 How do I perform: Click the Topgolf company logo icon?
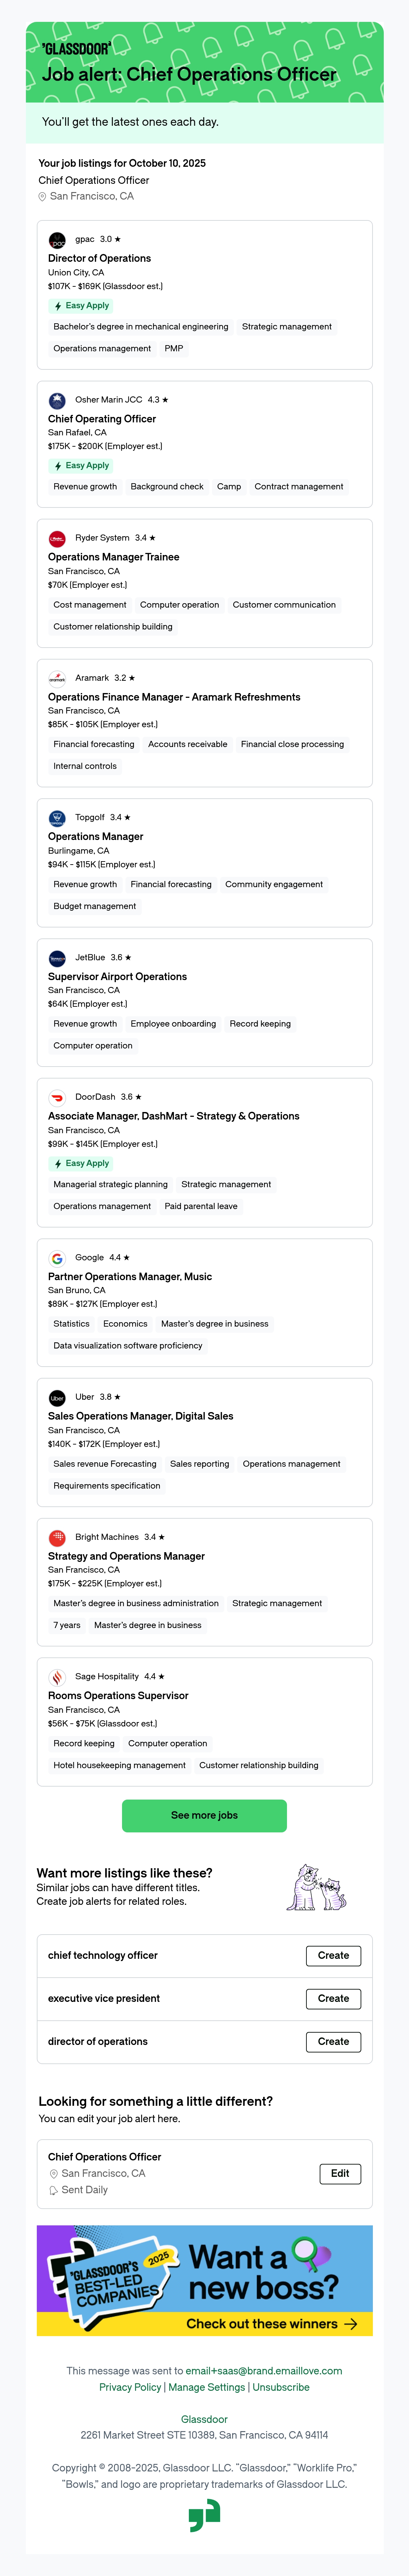[57, 818]
